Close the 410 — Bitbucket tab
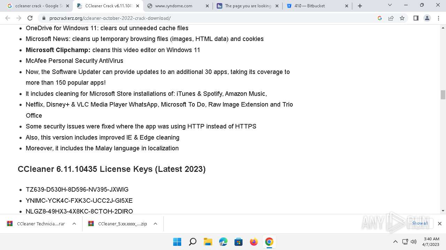The image size is (446, 250). point(347,6)
